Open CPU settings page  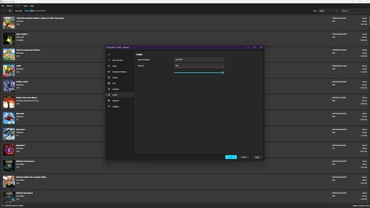pos(120,83)
